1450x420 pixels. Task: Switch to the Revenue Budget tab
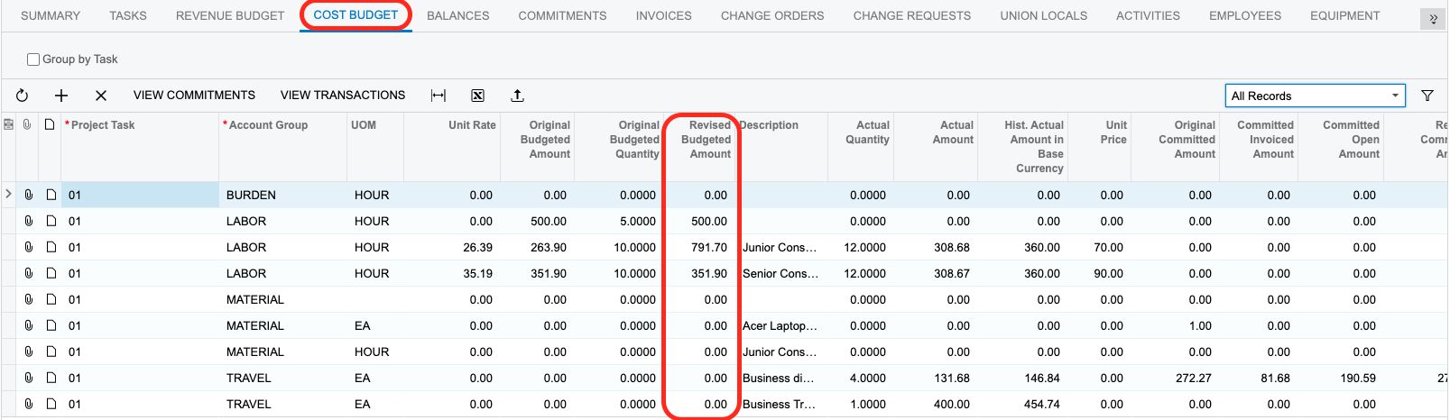click(230, 15)
